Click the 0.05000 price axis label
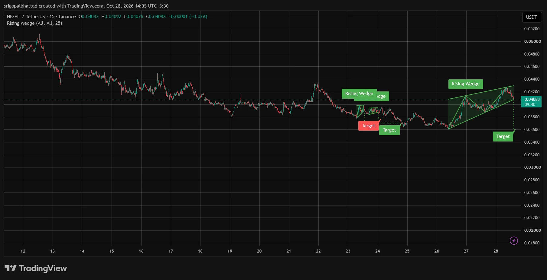Viewport: 547px width, 280px height. 532,41
